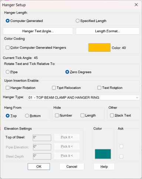Click the teal elevation color swatch
This screenshot has height=179, width=142.
point(103,154)
